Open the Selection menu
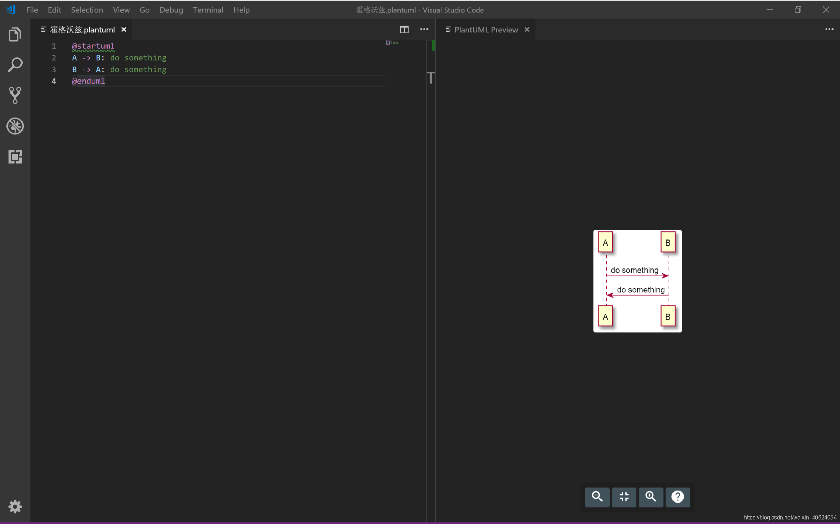 tap(87, 10)
